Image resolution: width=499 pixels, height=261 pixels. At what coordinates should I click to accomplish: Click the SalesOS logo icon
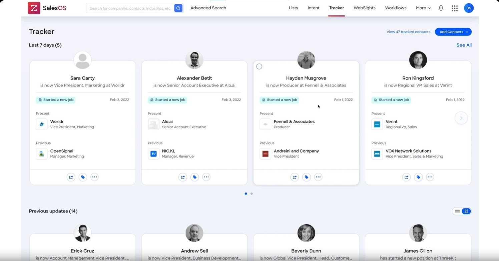(34, 8)
